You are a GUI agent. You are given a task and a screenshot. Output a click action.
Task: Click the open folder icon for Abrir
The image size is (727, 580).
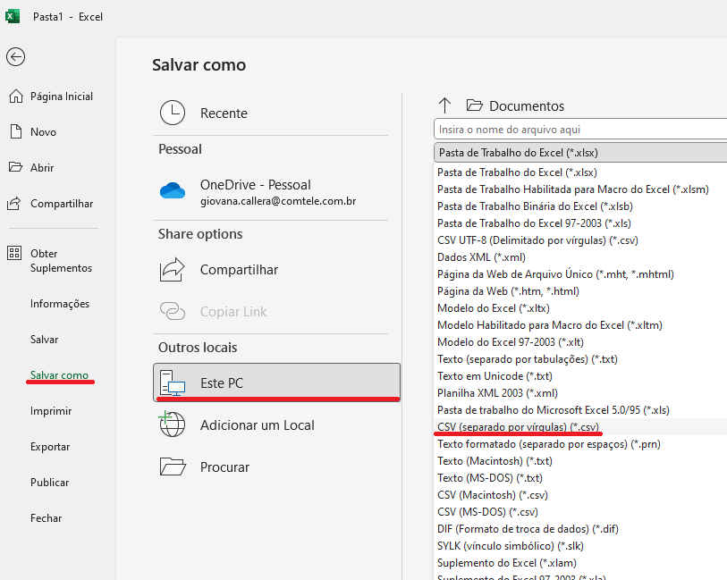[16, 167]
